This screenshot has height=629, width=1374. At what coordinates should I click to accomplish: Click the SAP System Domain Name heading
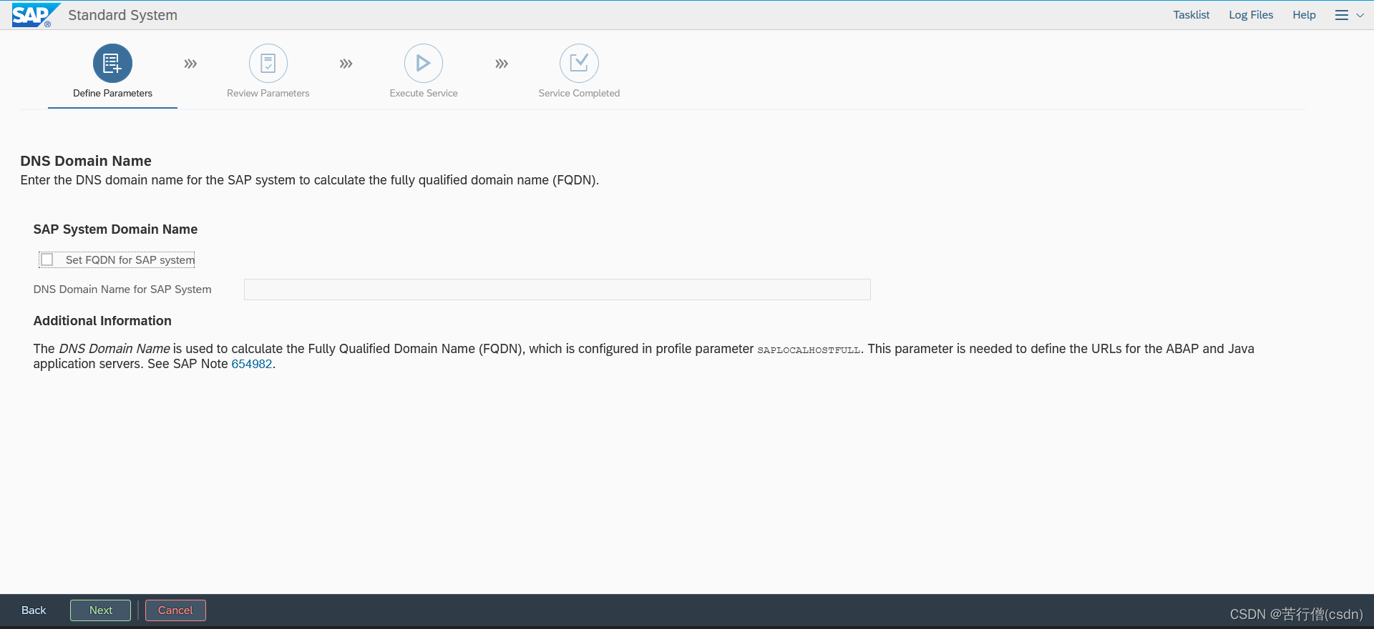tap(115, 229)
